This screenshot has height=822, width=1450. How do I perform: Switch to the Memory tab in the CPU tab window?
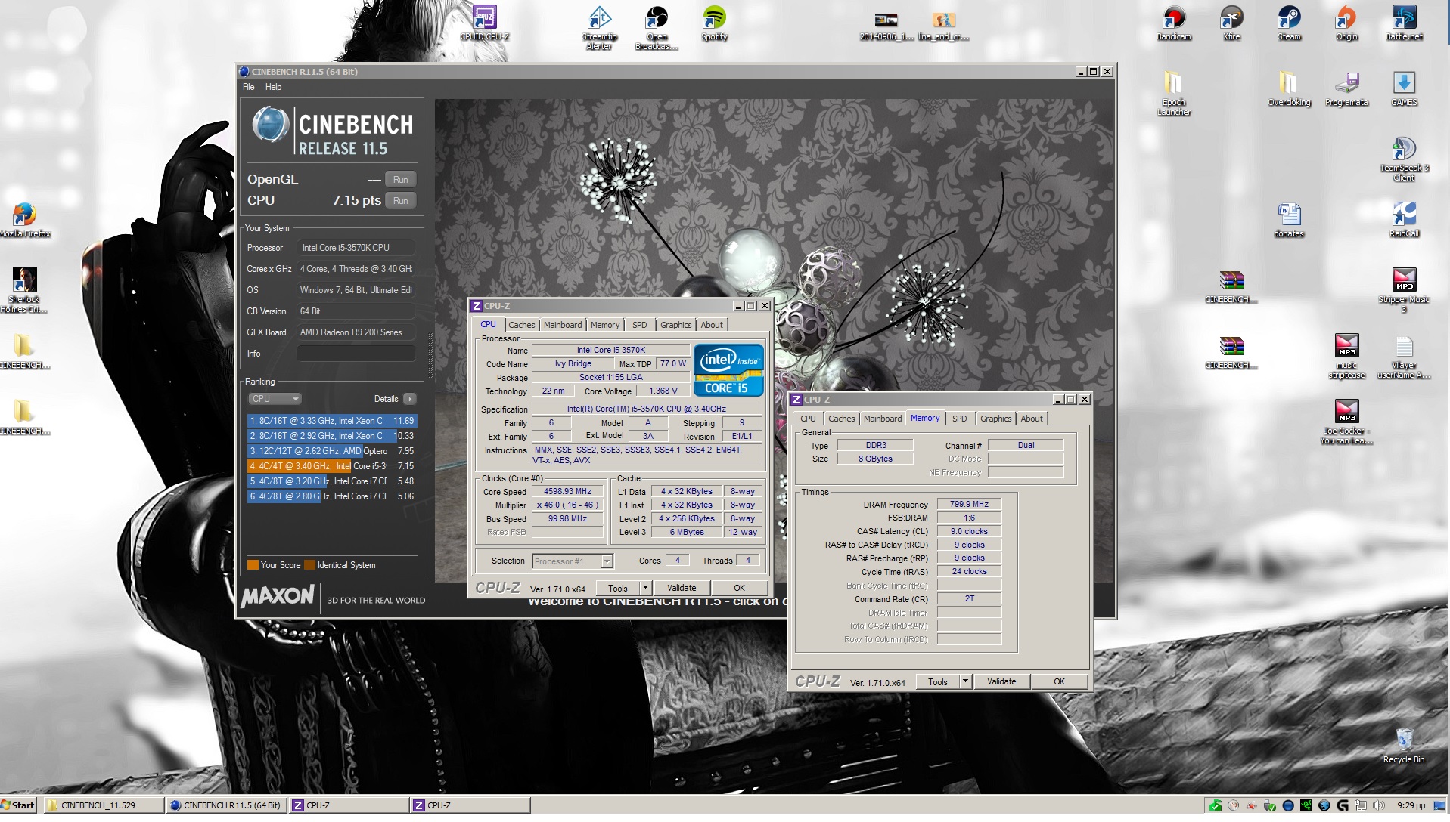(x=605, y=325)
